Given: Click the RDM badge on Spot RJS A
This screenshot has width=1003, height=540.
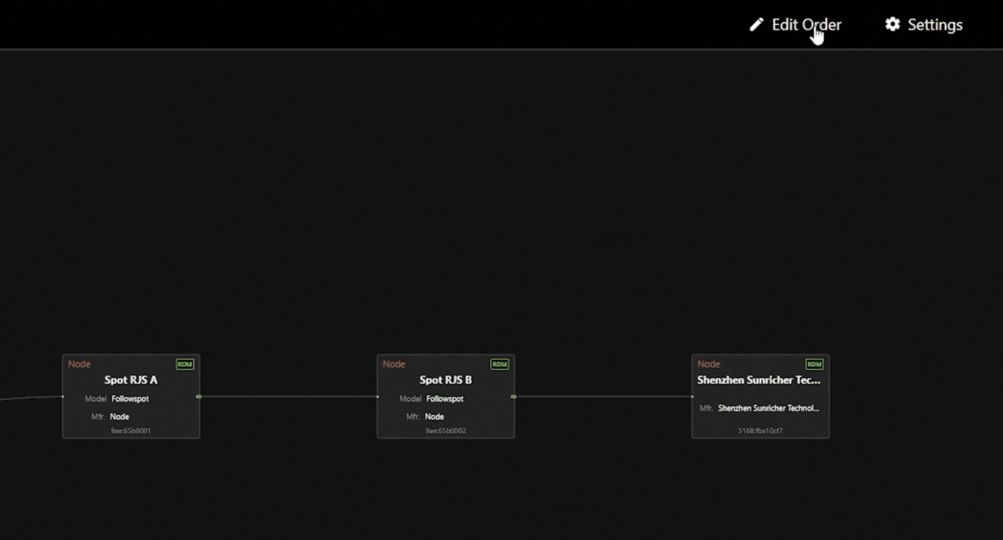Looking at the screenshot, I should [185, 364].
